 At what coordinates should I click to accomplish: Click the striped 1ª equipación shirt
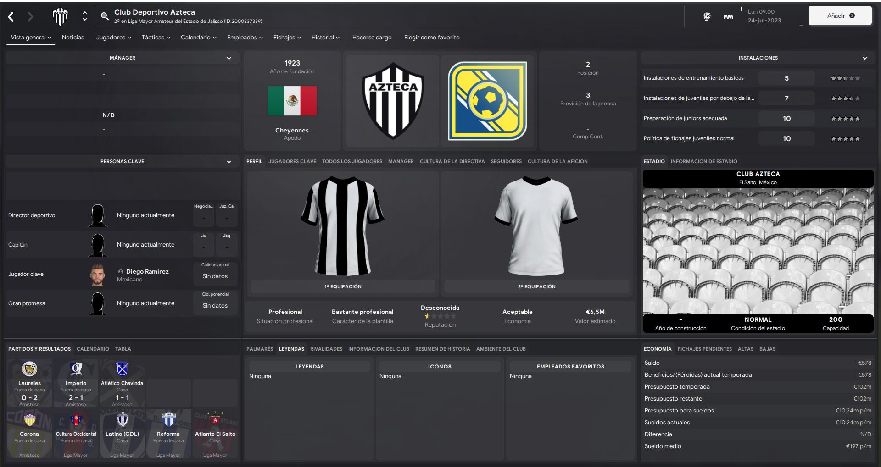pyautogui.click(x=343, y=225)
